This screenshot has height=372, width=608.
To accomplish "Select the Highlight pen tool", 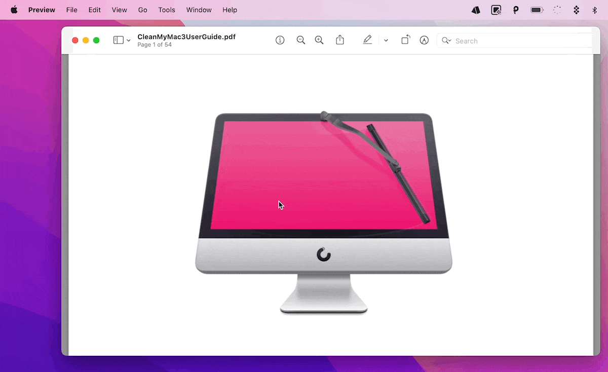I will [367, 40].
